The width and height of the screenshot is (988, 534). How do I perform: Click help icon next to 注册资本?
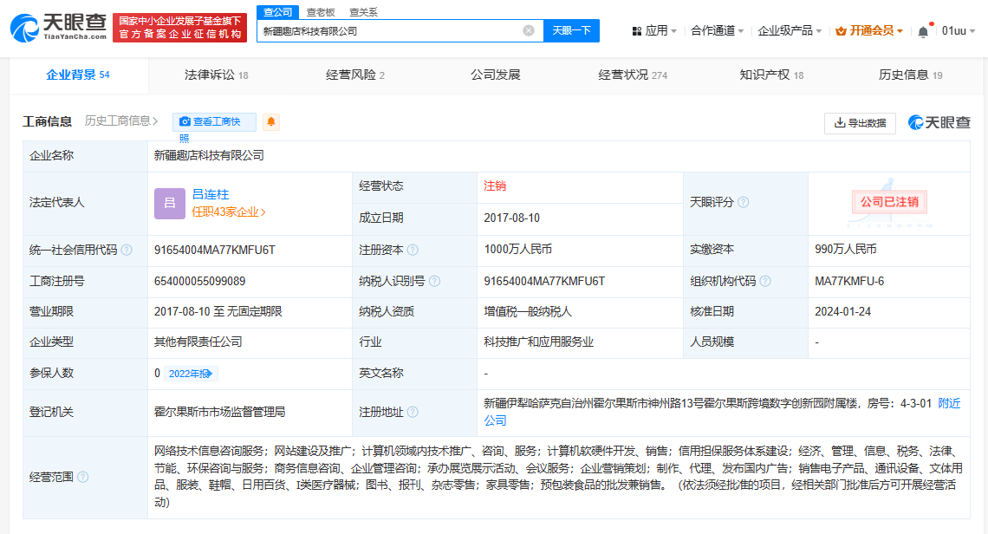(413, 250)
